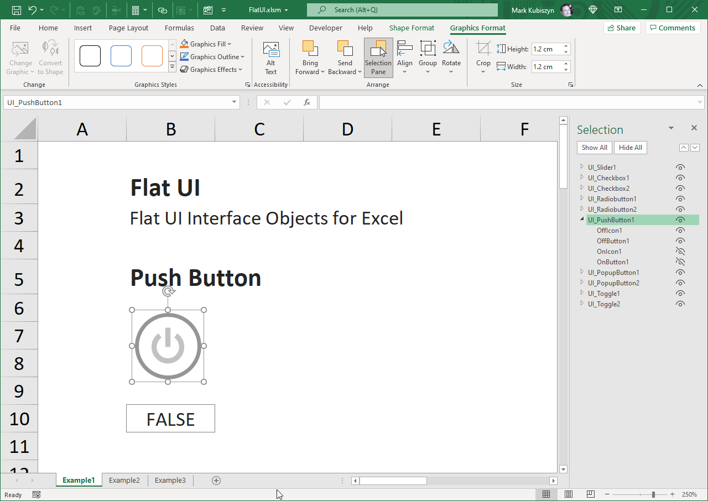Expand the UI_PopupButton1 tree group
This screenshot has width=708, height=501.
tap(582, 272)
